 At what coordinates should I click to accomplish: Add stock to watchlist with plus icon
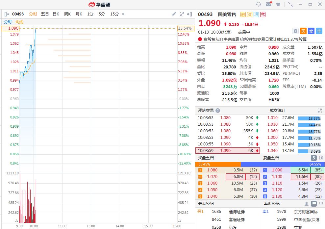tap(319, 31)
